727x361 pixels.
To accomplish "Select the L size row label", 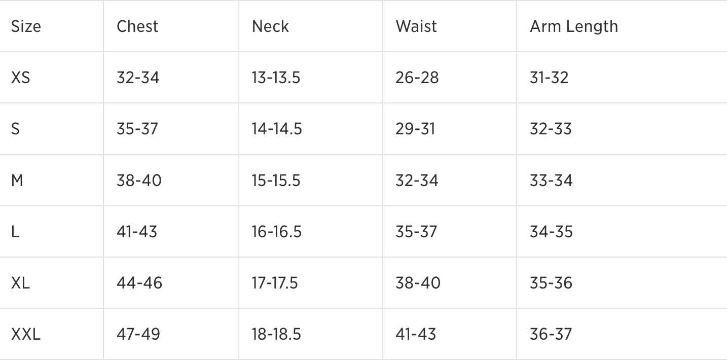I will pos(15,232).
